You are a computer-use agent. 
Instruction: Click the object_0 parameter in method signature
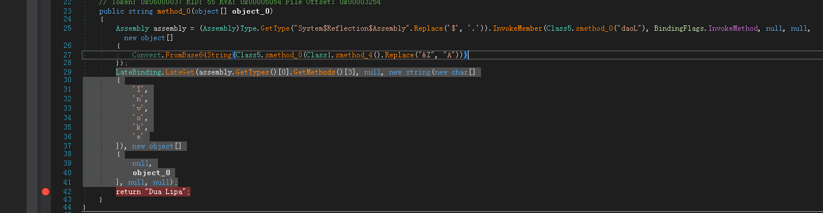pyautogui.click(x=252, y=11)
